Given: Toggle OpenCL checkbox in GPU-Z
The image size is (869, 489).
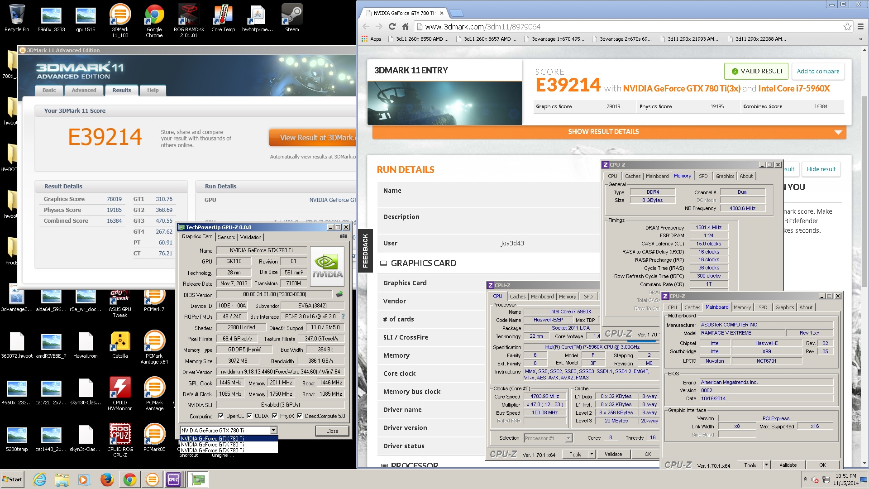Looking at the screenshot, I should (x=221, y=416).
